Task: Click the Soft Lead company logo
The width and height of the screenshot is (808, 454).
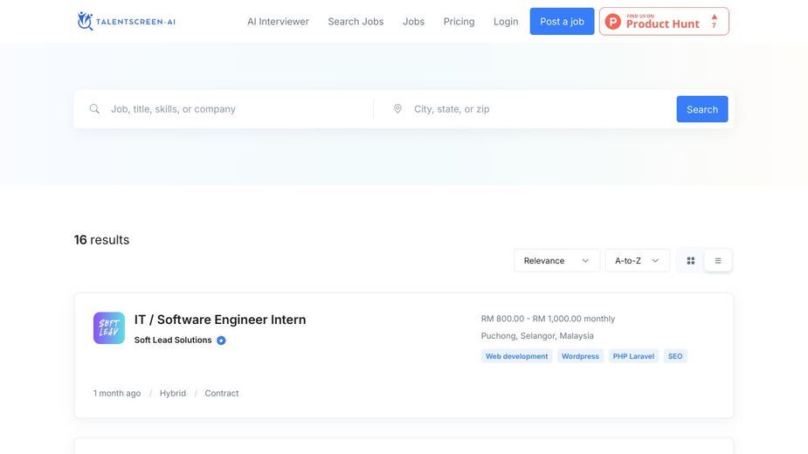Action: 108,327
